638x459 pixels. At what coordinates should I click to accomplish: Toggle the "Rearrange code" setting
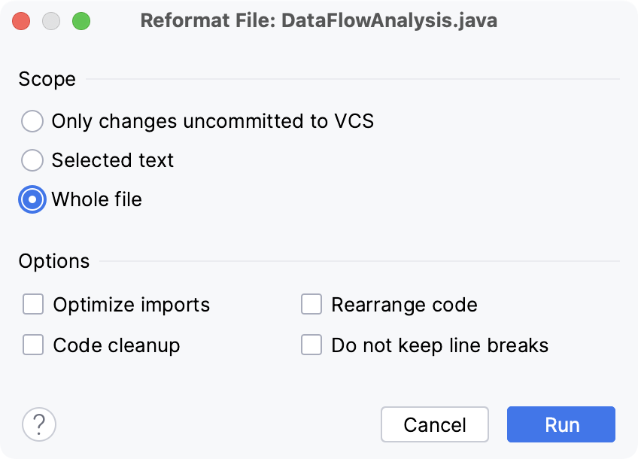coord(311,305)
